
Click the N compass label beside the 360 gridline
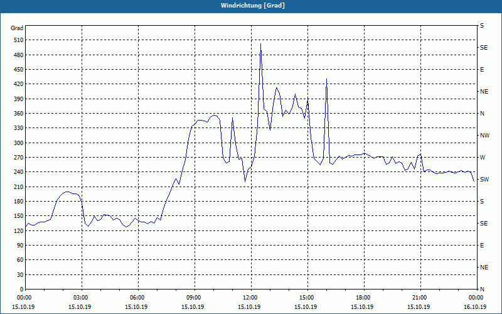tap(483, 114)
